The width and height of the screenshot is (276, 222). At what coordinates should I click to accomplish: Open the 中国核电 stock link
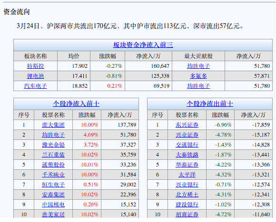point(53,204)
